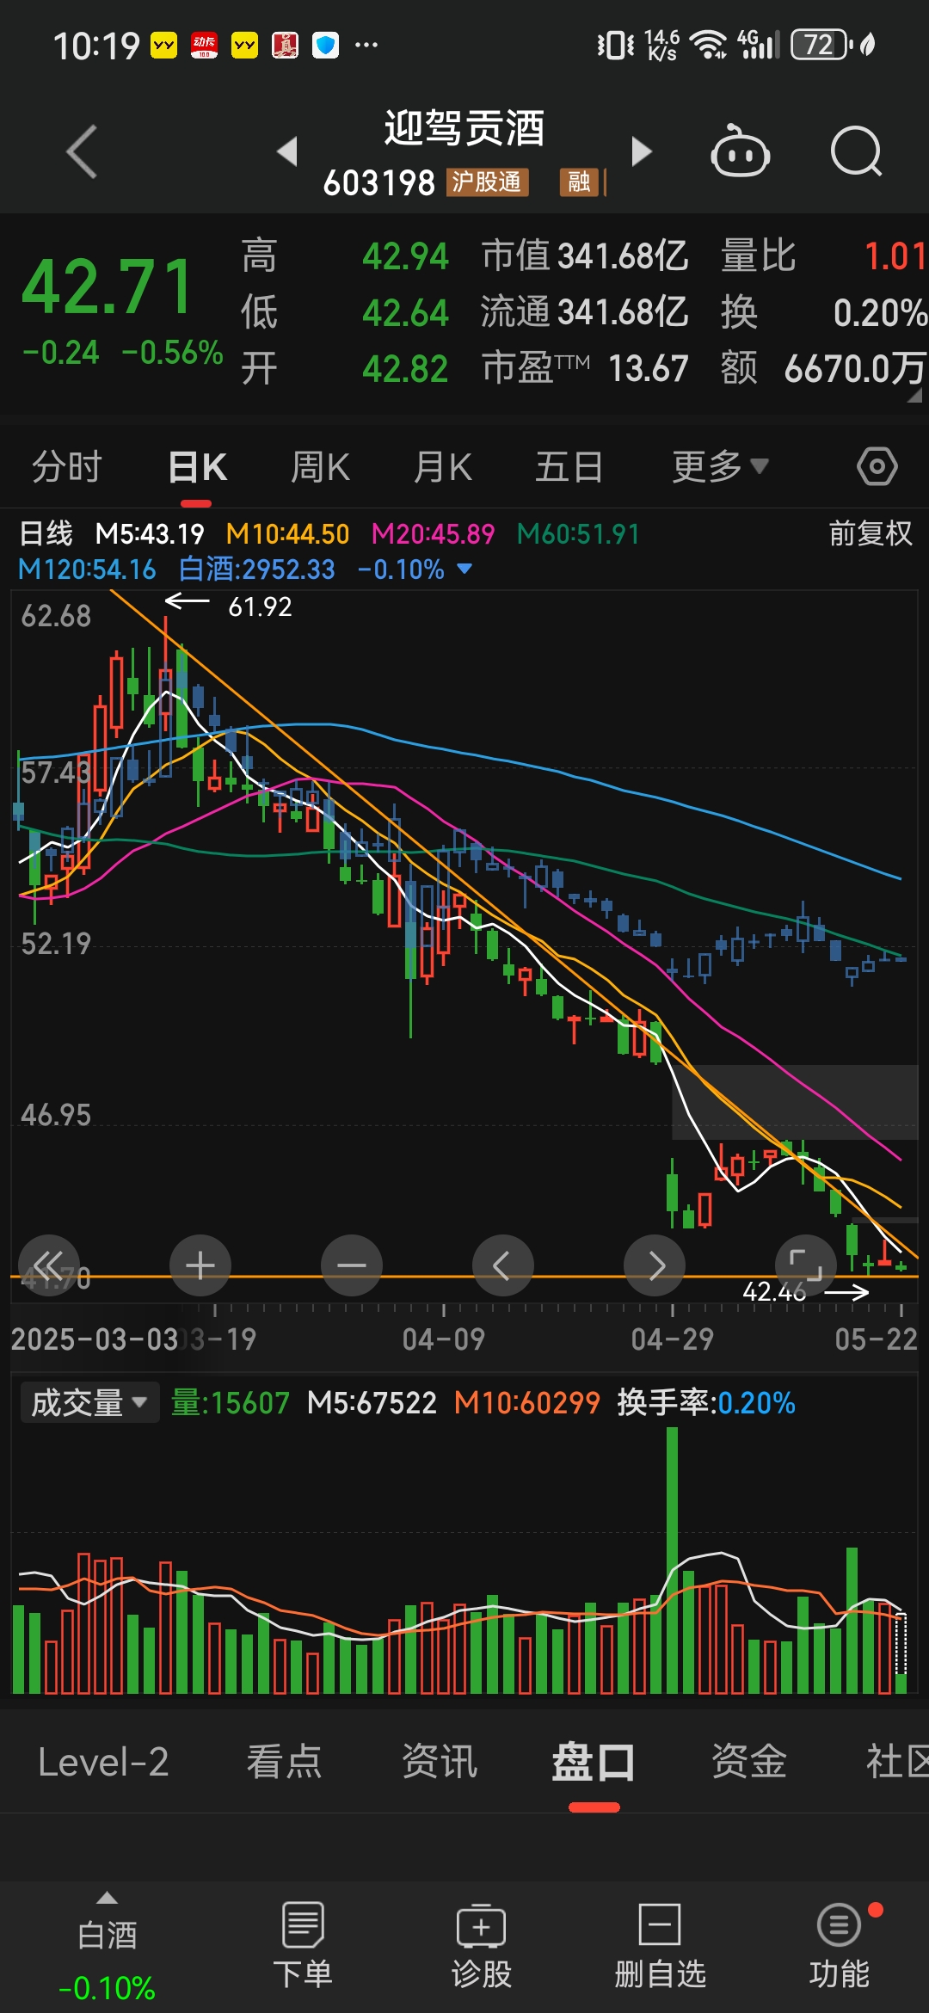The image size is (929, 2013).
Task: Tap the more notifications ellipsis
Action: (366, 45)
